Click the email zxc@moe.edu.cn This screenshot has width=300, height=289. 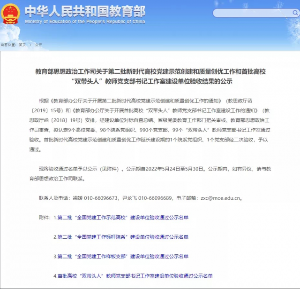220,198
